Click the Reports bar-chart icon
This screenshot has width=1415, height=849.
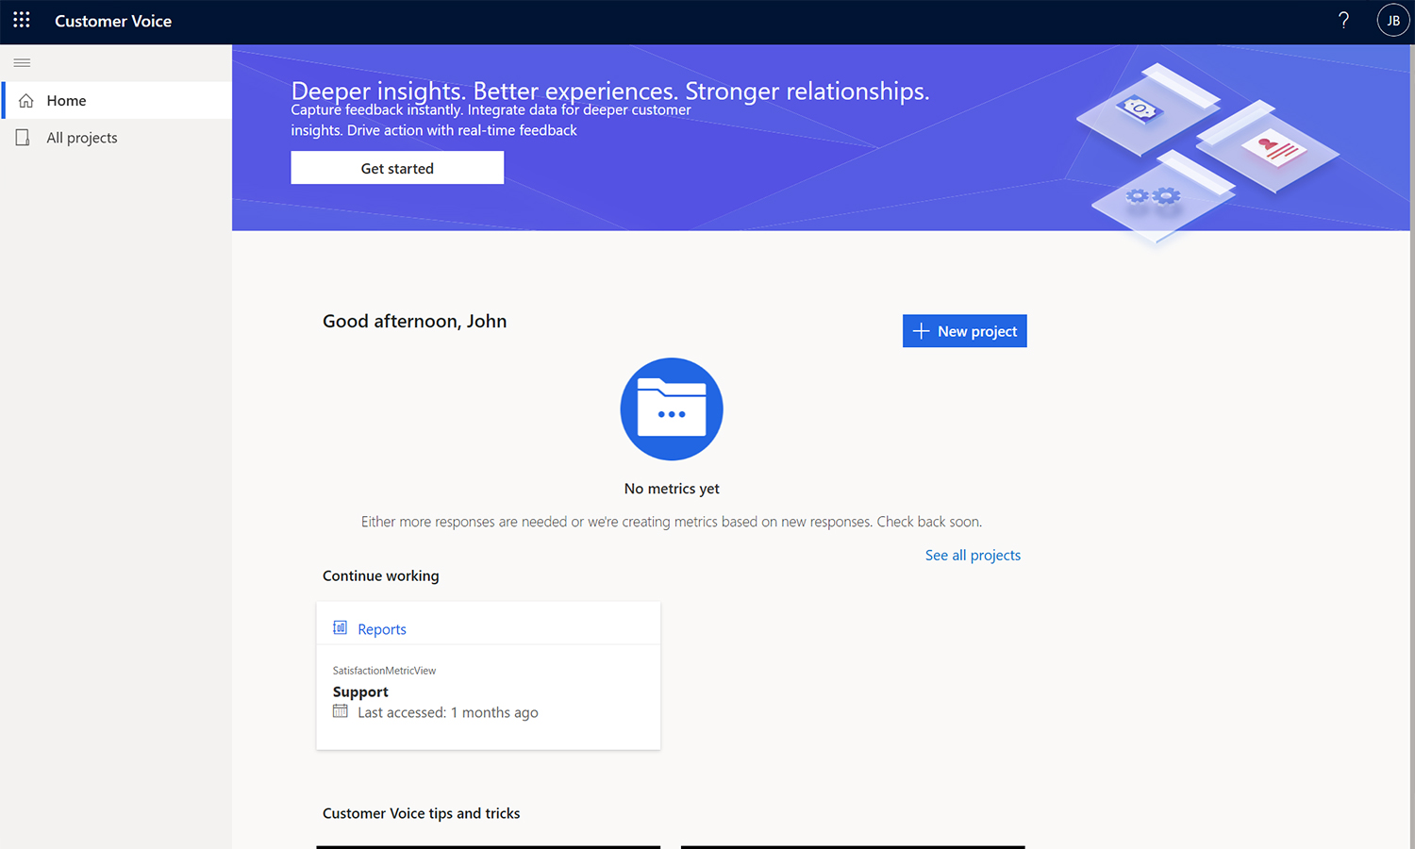[340, 627]
